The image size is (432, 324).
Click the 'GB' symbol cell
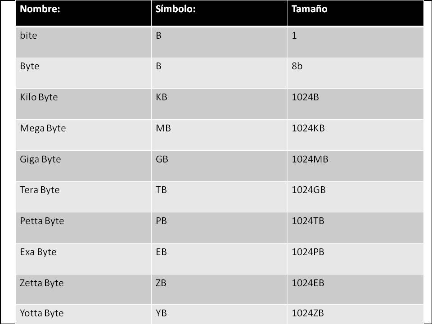pyautogui.click(x=162, y=159)
